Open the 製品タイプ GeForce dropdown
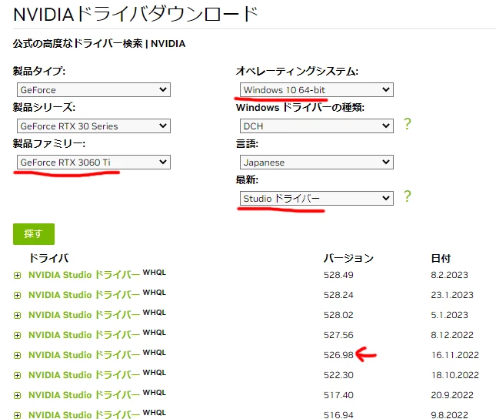This screenshot has width=496, height=419. [x=94, y=89]
